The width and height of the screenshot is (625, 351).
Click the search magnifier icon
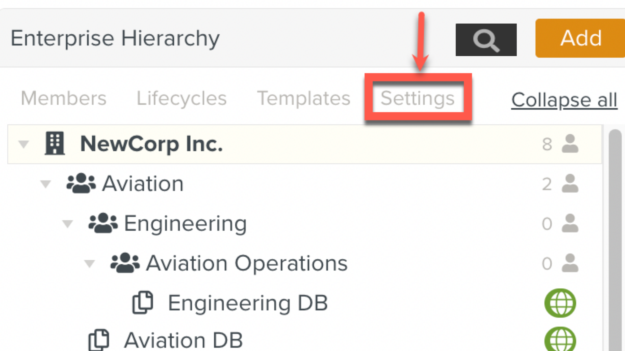click(486, 40)
